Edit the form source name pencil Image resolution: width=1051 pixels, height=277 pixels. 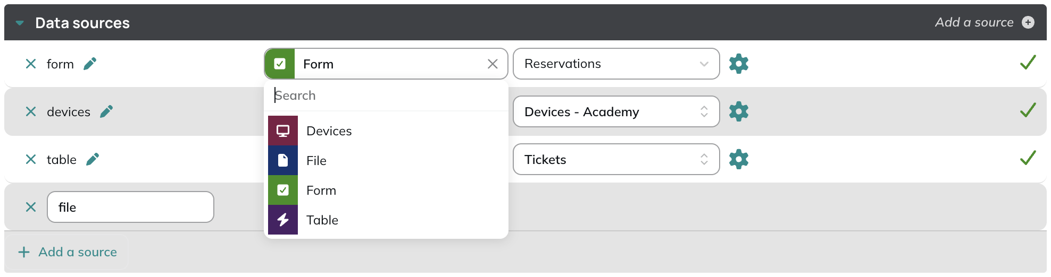point(90,64)
